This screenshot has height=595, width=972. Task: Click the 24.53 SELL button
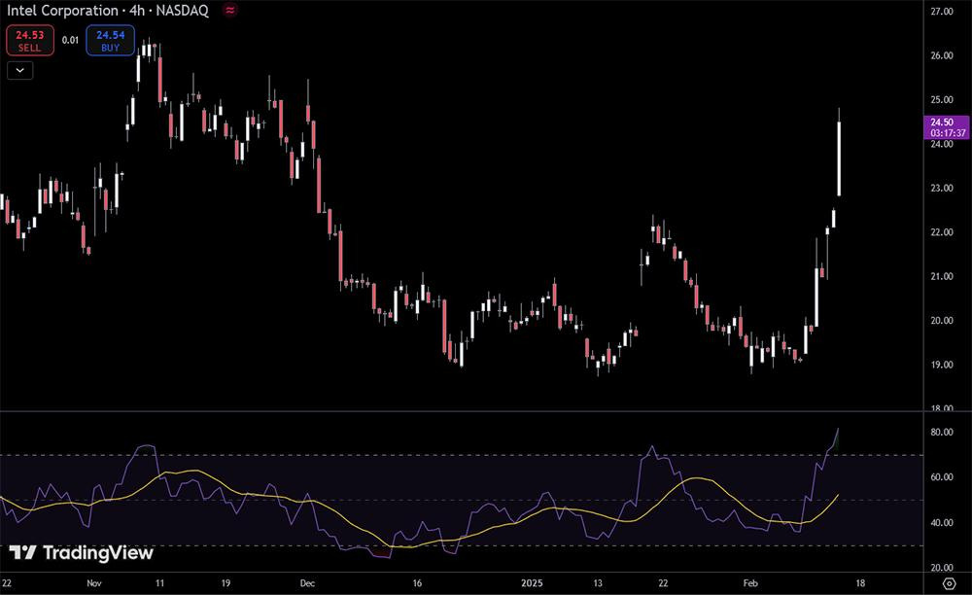[30, 41]
